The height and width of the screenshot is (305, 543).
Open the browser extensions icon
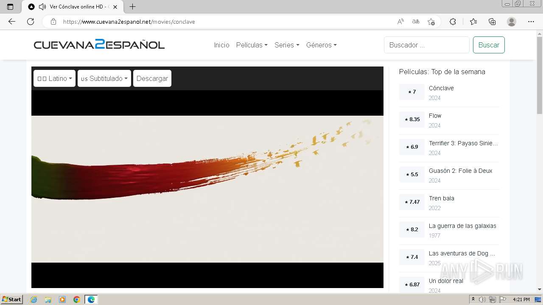click(453, 22)
